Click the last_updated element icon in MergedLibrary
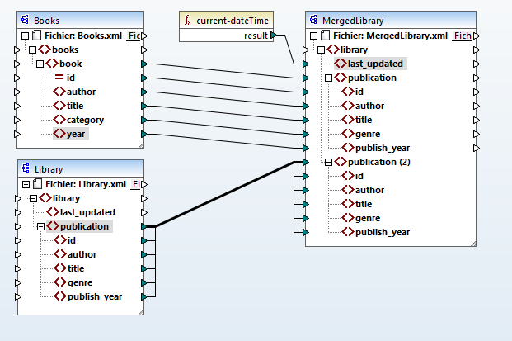Image resolution: width=512 pixels, height=341 pixels. pyautogui.click(x=340, y=64)
